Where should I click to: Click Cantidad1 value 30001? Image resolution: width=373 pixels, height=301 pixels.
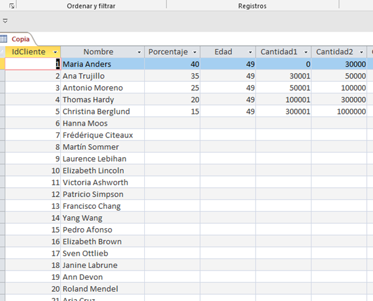[x=283, y=76]
